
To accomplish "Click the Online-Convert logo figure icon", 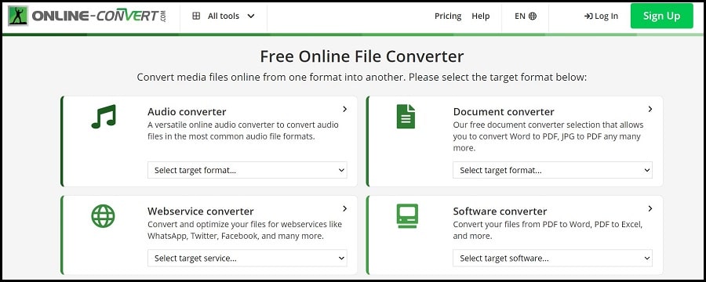I will (18, 16).
